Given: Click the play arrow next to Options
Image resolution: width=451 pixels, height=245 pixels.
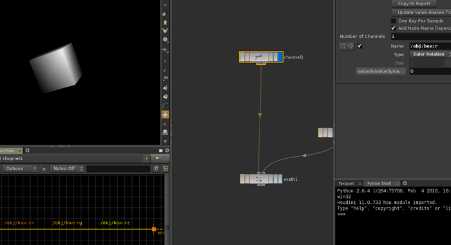Looking at the screenshot, I should point(44,169).
